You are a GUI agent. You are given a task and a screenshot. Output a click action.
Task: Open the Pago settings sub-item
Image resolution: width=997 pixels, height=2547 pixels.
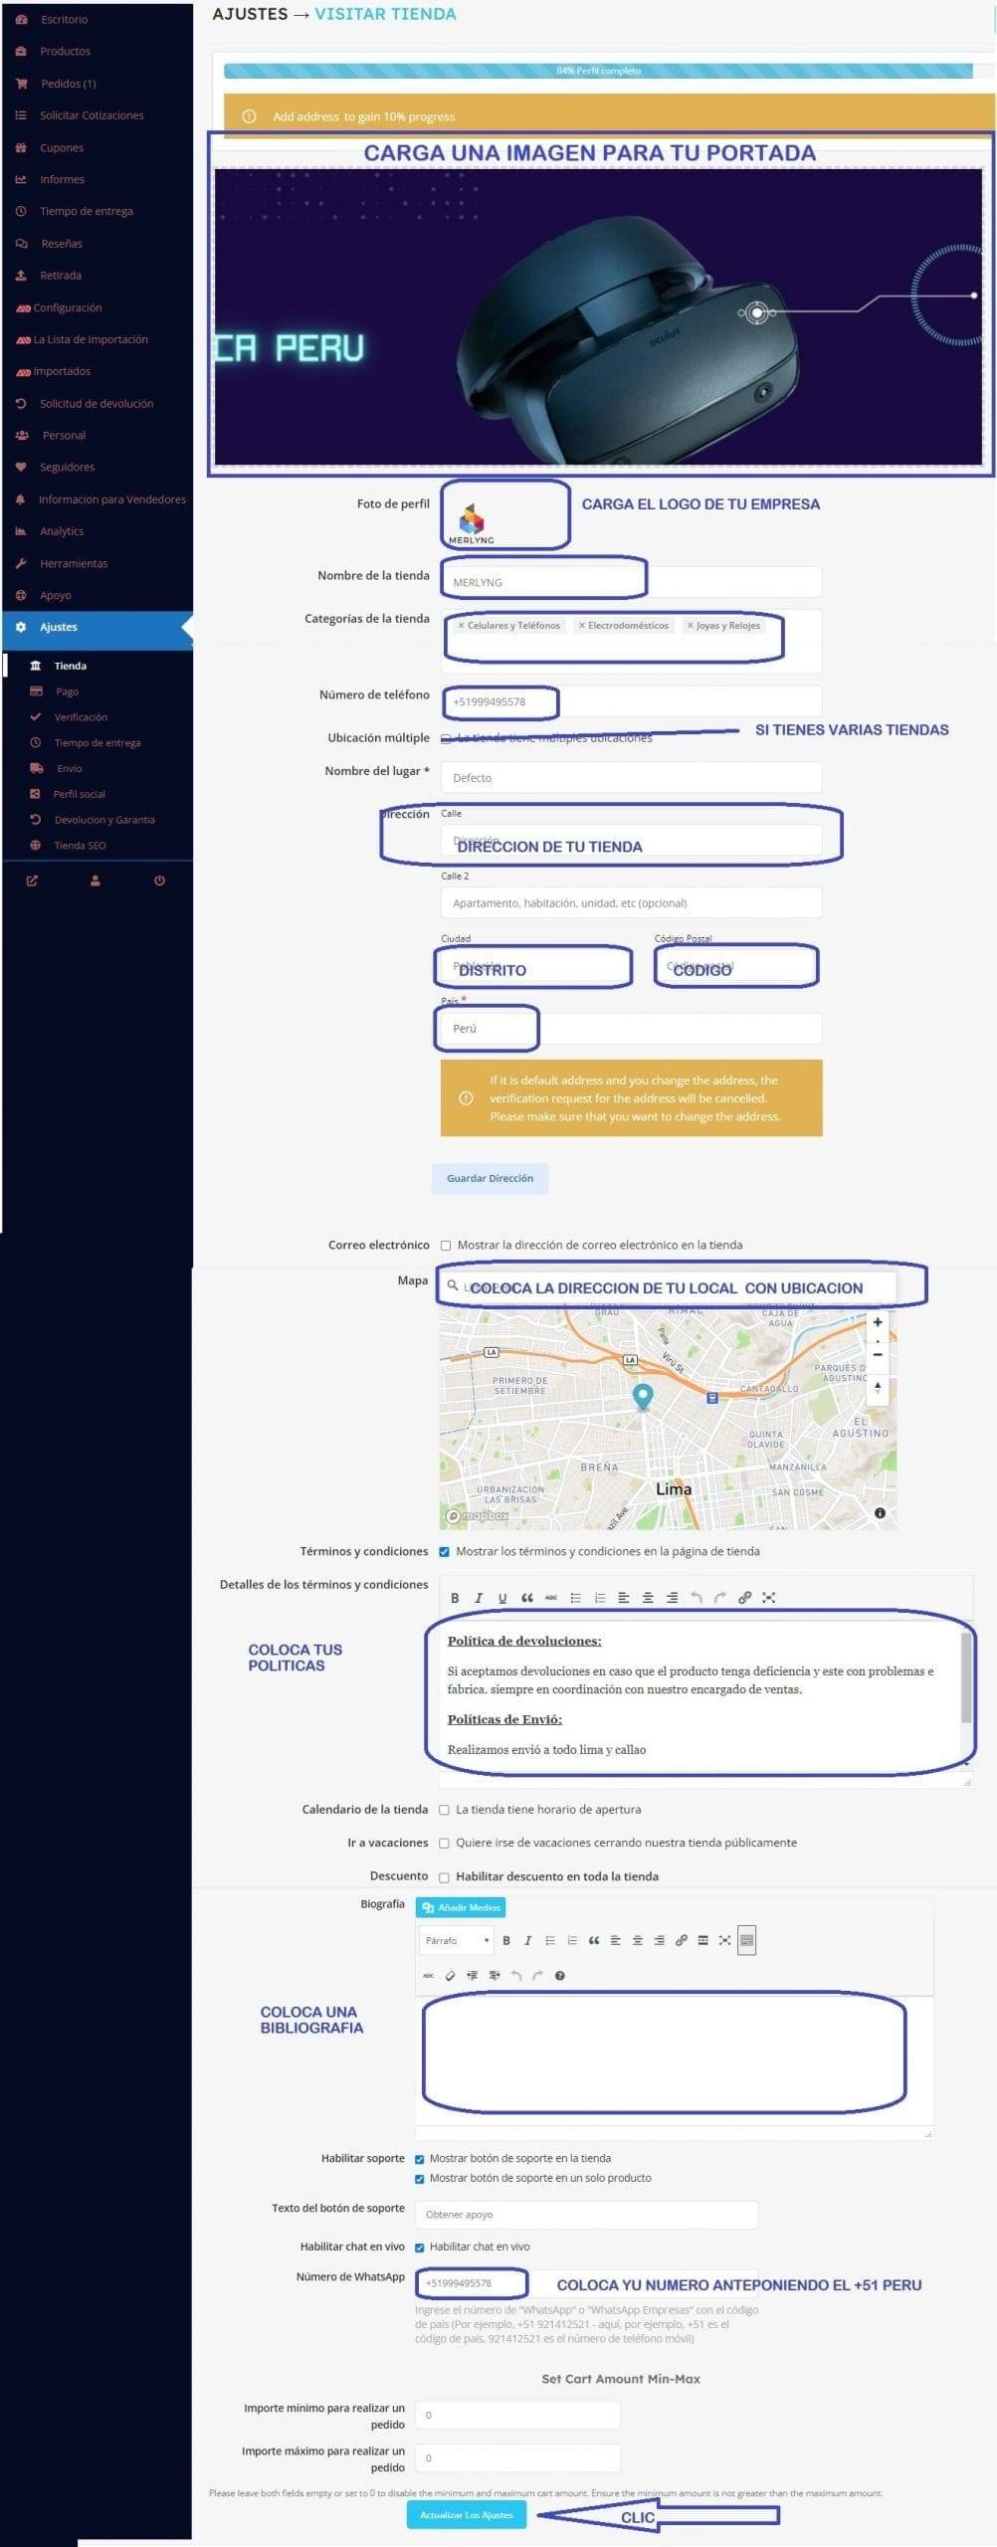click(68, 691)
